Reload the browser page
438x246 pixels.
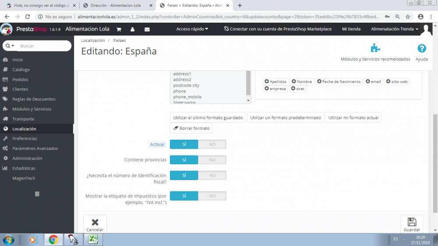(x=27, y=17)
